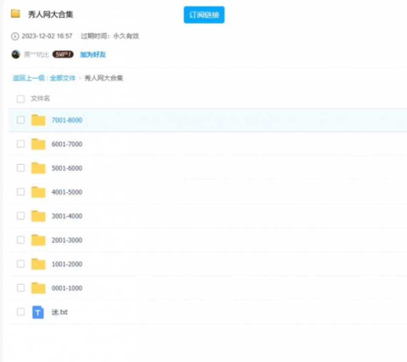Check the box for folder 3001-4000
The height and width of the screenshot is (362, 407).
pos(21,216)
